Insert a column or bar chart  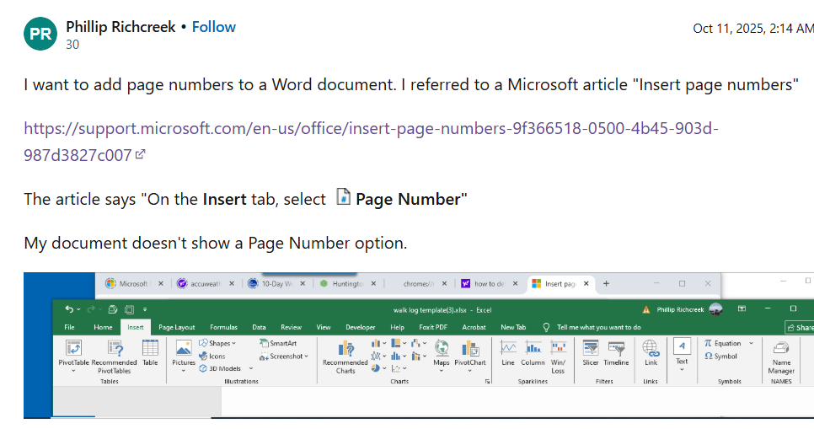click(x=376, y=343)
